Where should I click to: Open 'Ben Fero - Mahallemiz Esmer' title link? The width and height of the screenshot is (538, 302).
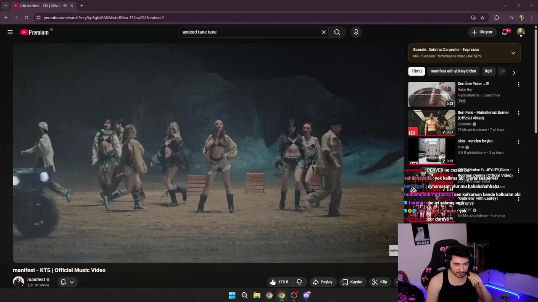point(483,115)
